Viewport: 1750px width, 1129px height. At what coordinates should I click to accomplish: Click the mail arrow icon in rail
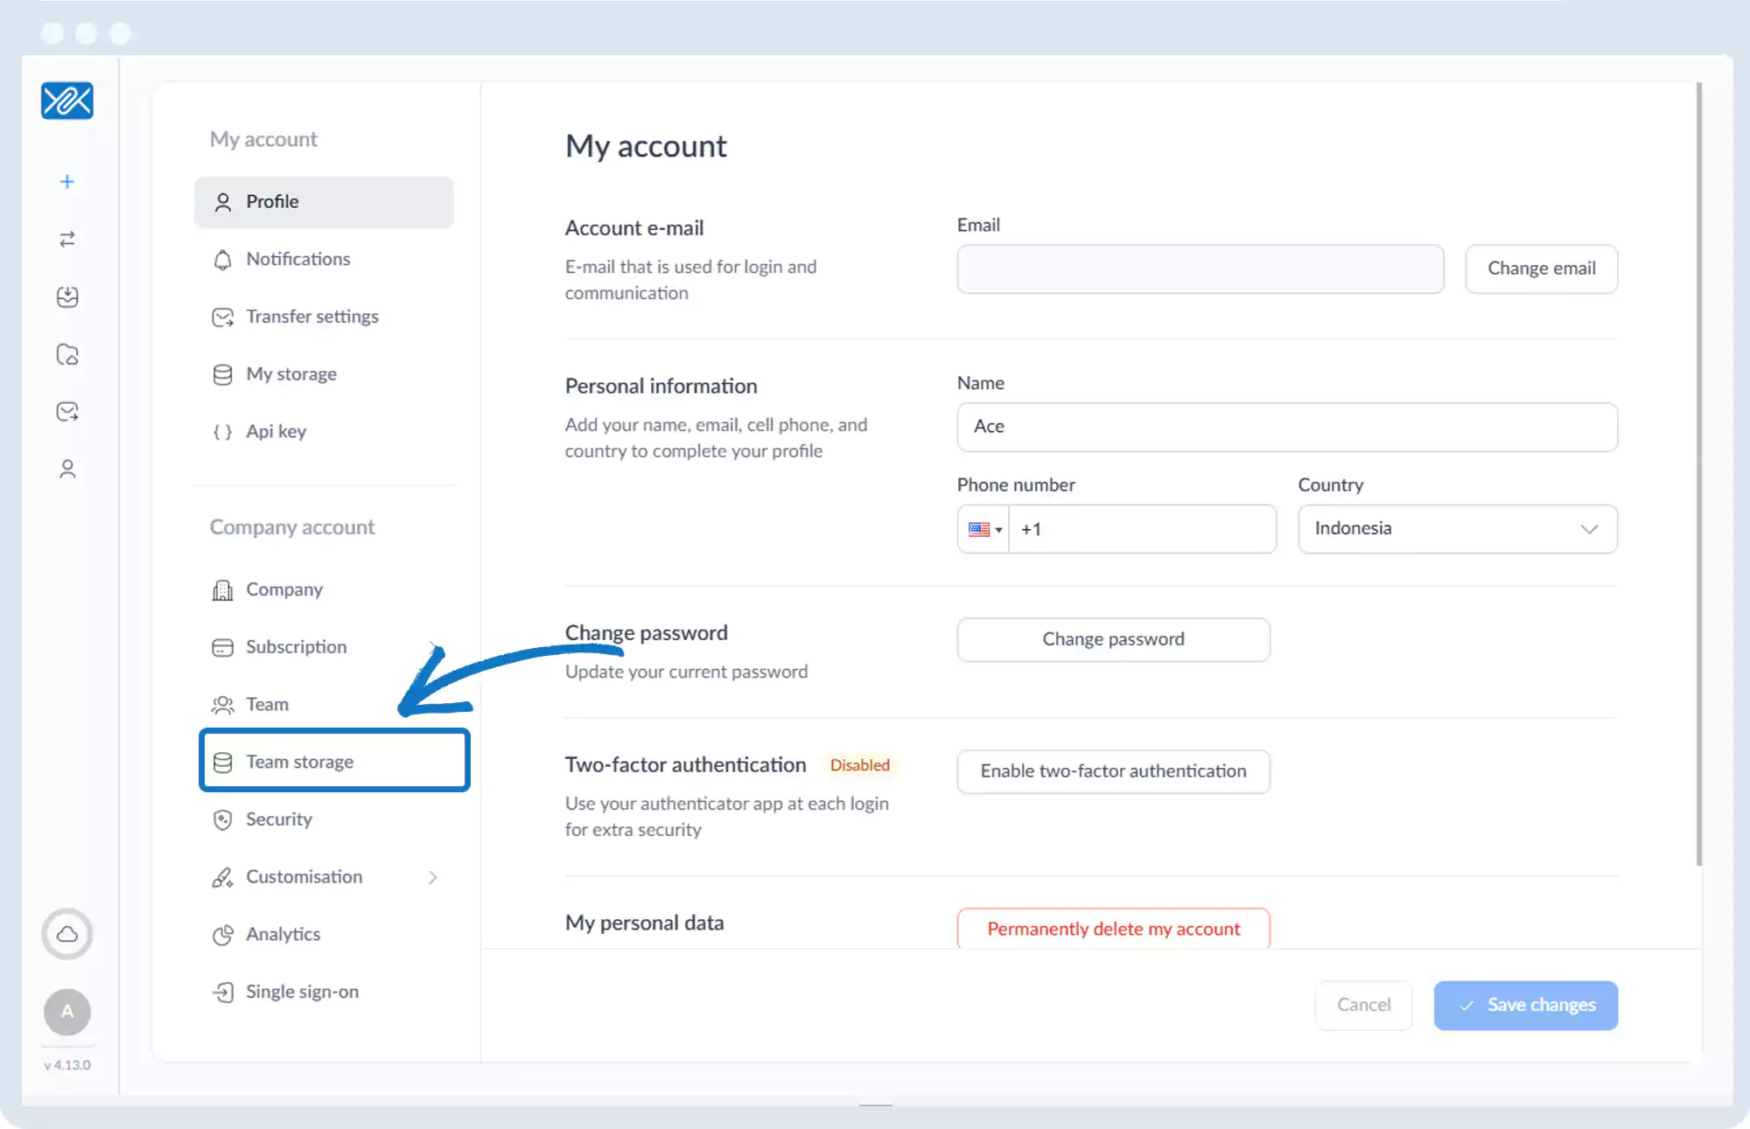point(67,412)
